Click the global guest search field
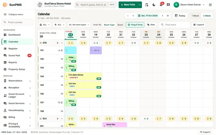216x135 pixels. click(x=95, y=5)
